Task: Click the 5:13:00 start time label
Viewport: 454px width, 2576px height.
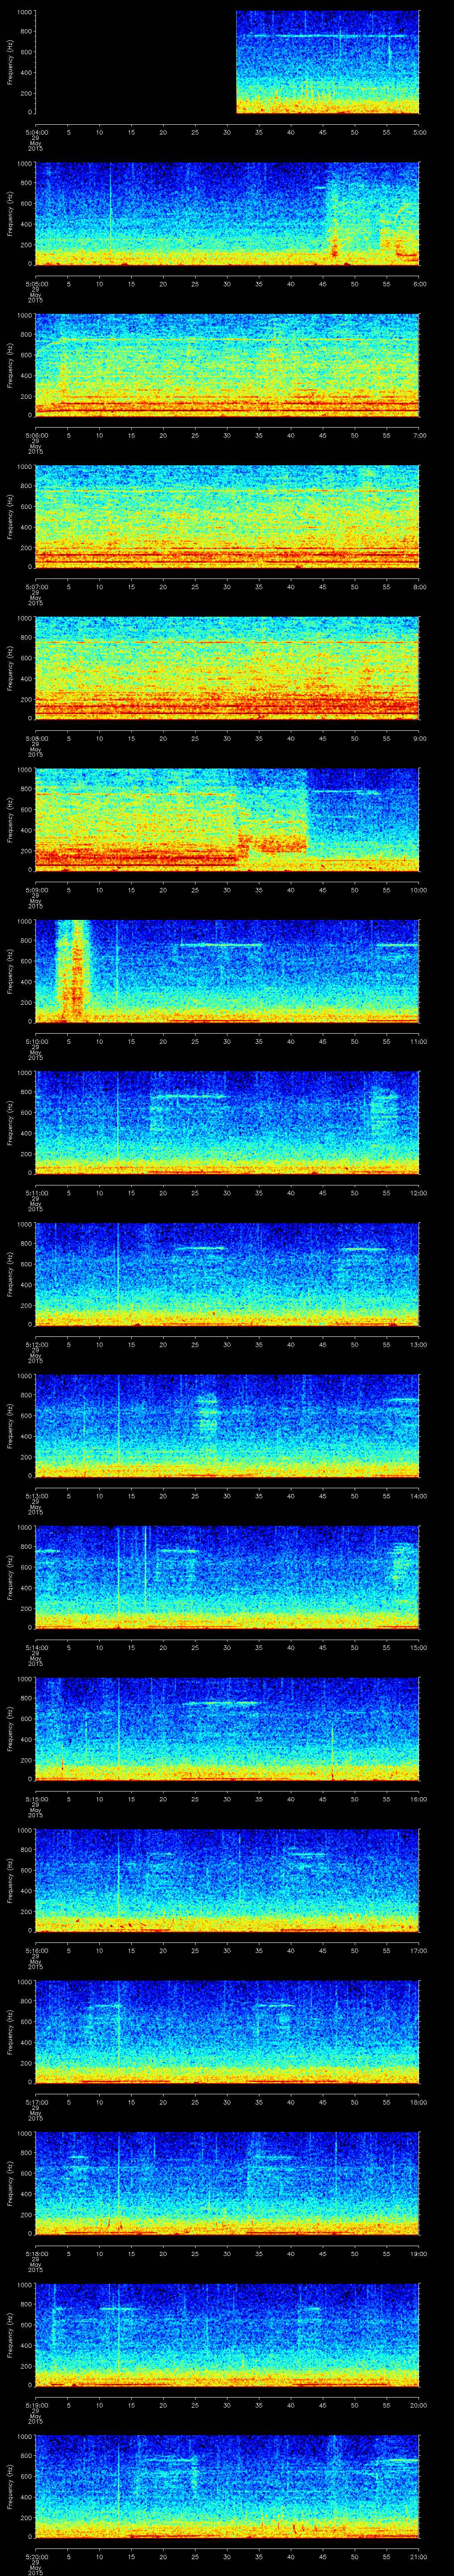Action: tap(36, 1495)
